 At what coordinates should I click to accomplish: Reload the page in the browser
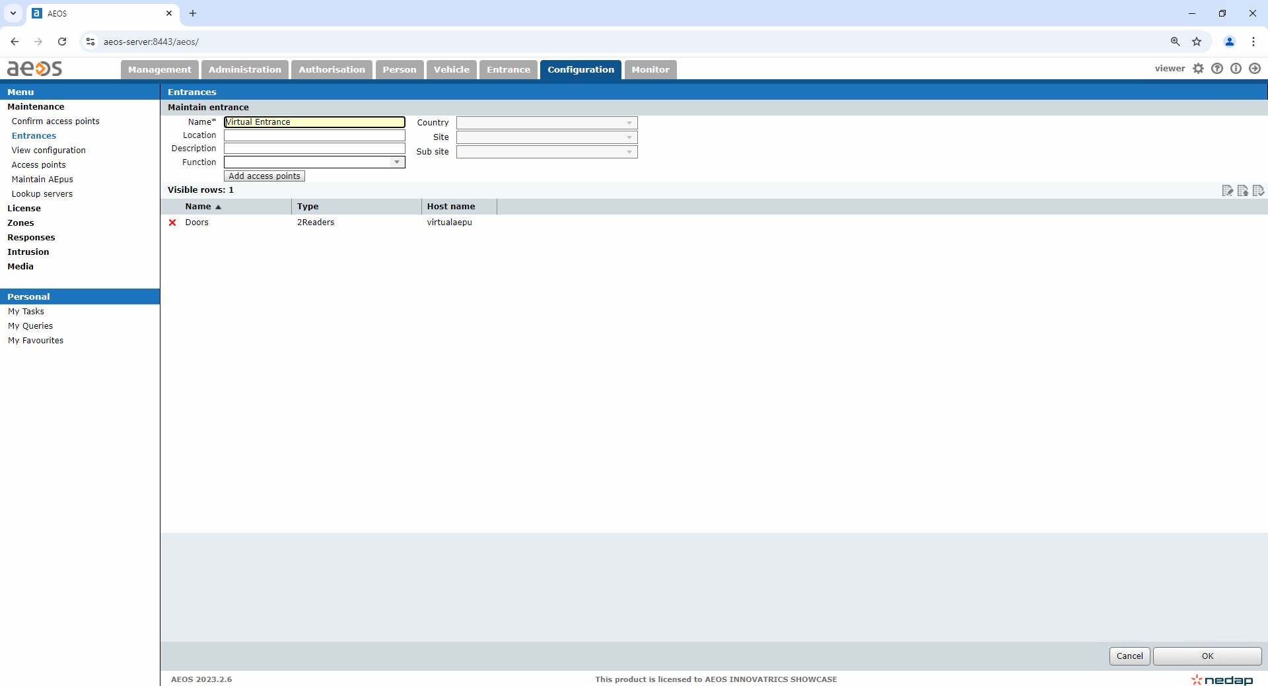point(62,42)
